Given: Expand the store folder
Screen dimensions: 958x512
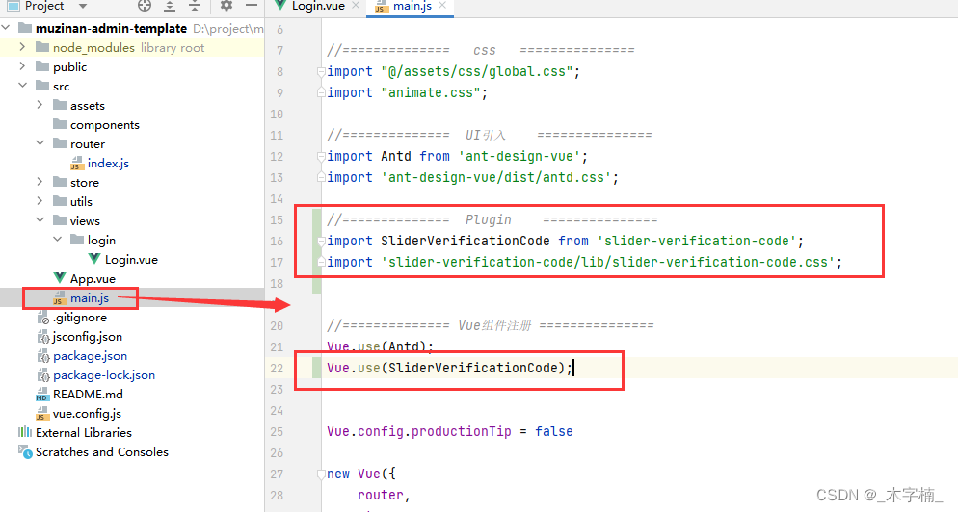Looking at the screenshot, I should point(40,182).
